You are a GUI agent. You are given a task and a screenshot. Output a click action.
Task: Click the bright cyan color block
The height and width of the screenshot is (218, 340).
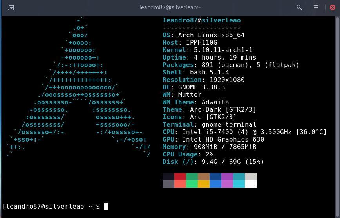pyautogui.click(x=239, y=184)
